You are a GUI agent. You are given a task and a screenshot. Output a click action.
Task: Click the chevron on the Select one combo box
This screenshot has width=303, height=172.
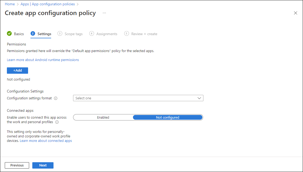point(199,98)
